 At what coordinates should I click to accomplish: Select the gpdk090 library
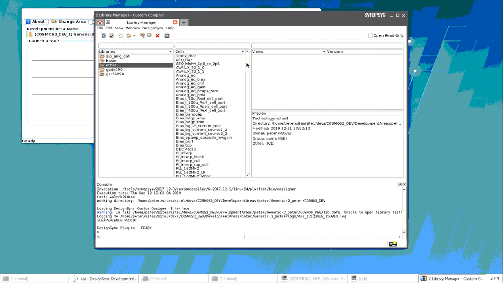click(114, 70)
